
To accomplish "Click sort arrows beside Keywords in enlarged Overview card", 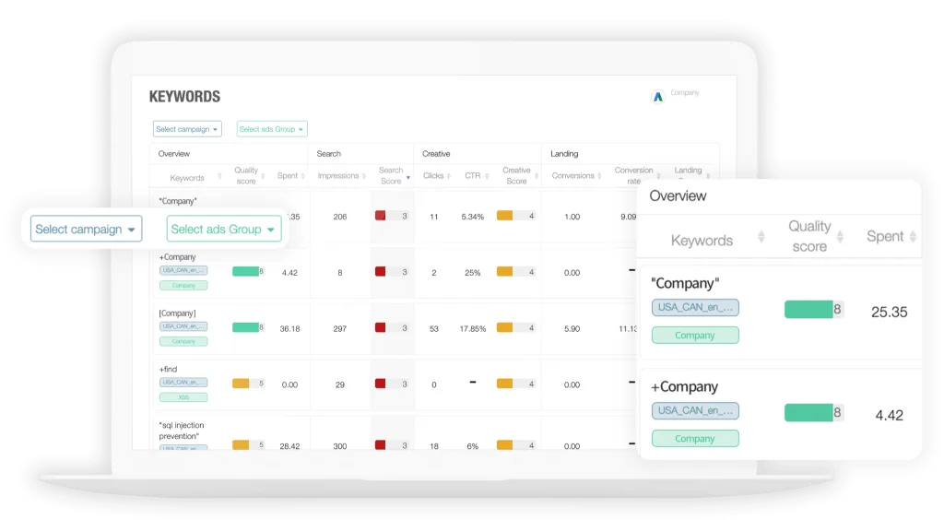I will [761, 237].
